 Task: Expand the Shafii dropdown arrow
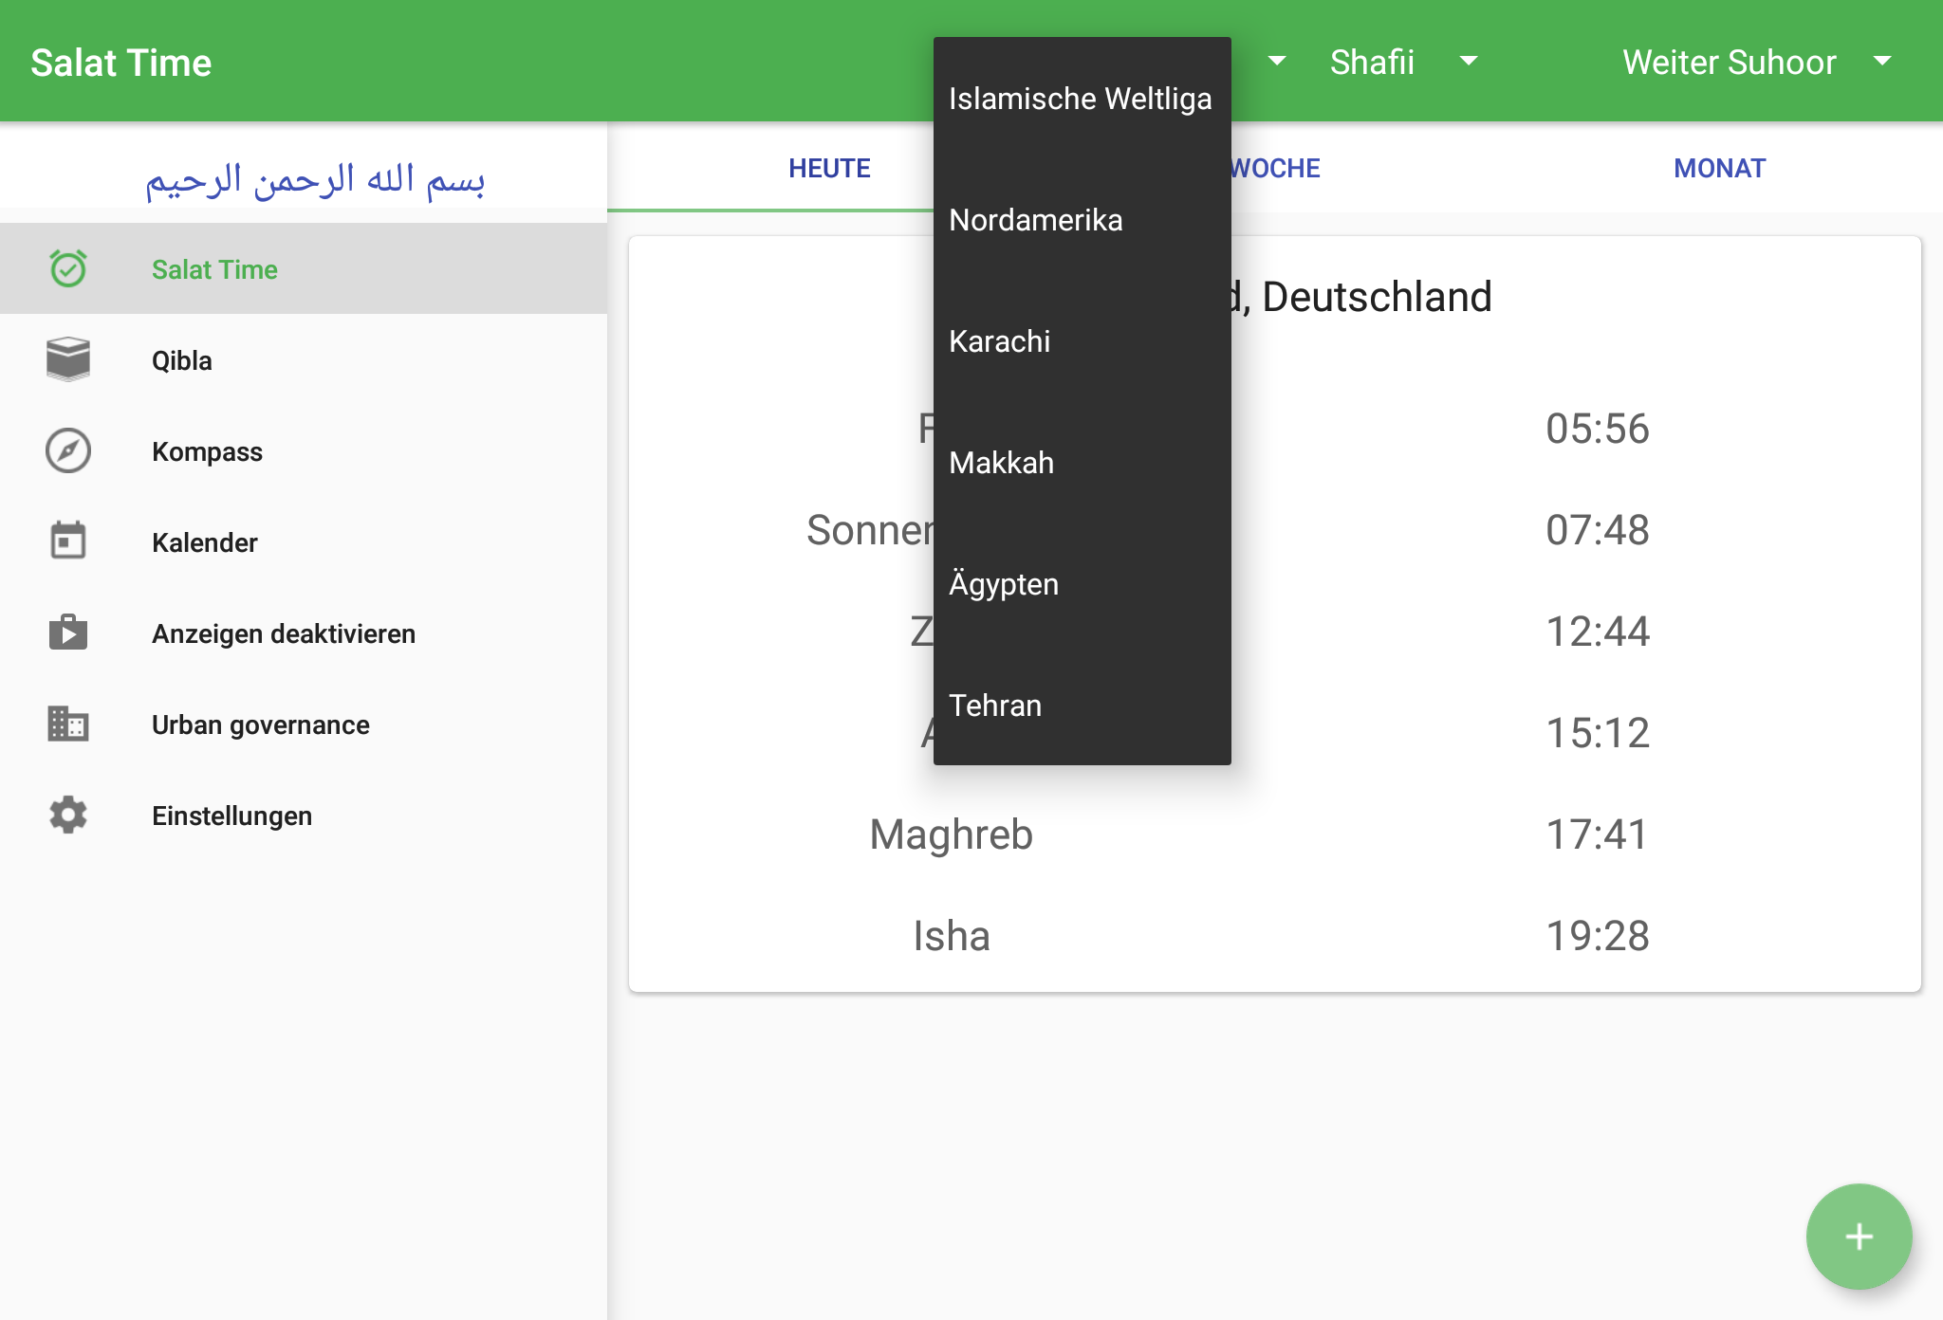point(1468,62)
